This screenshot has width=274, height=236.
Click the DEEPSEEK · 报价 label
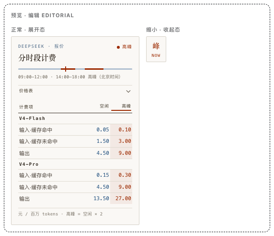click(x=41, y=46)
